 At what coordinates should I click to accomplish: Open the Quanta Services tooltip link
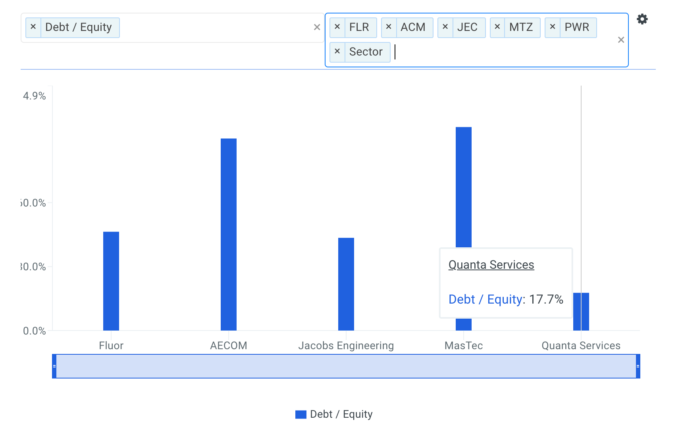click(x=491, y=265)
